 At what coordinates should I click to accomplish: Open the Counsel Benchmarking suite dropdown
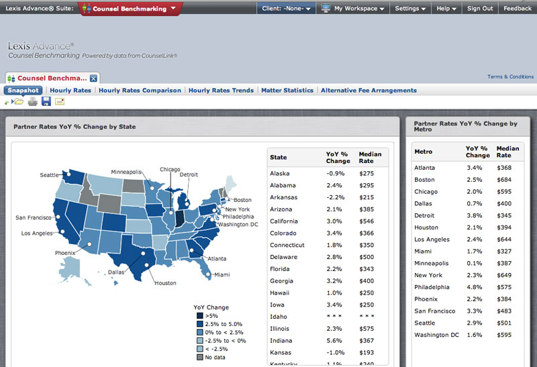click(x=173, y=8)
